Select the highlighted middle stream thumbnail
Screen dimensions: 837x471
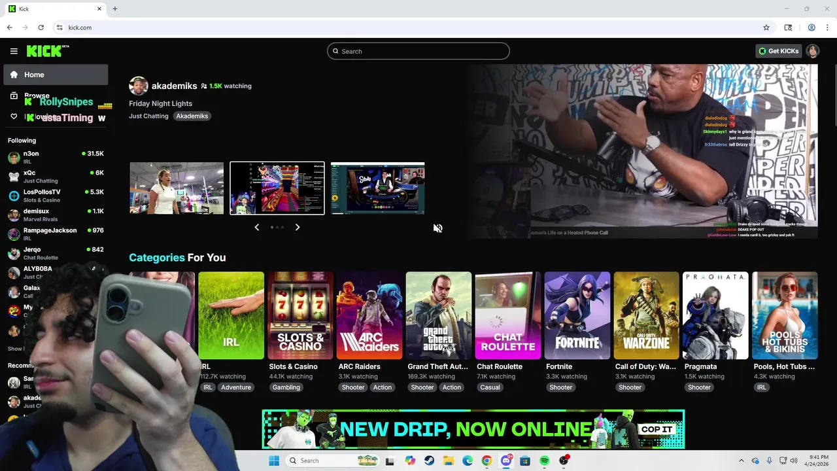click(277, 188)
